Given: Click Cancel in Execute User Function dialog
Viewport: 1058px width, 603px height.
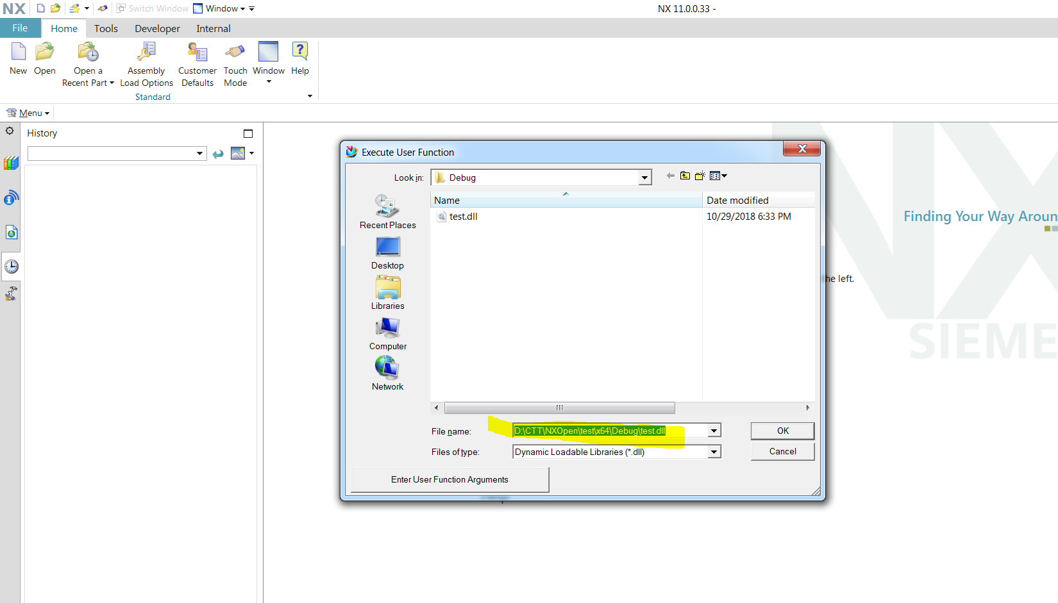Looking at the screenshot, I should (782, 451).
